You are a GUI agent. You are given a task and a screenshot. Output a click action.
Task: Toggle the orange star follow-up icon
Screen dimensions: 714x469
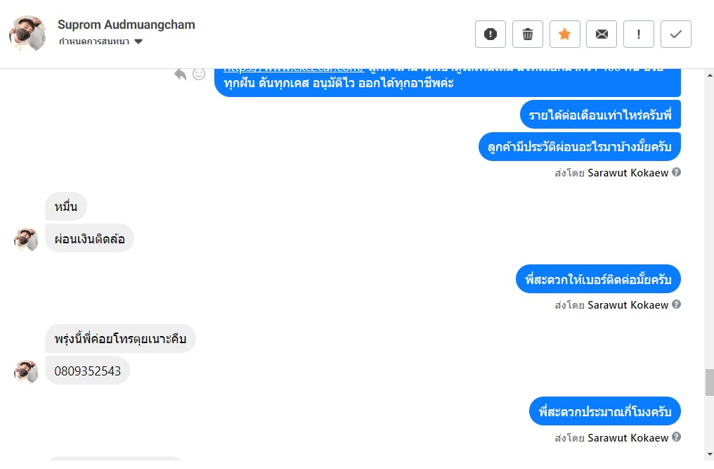pyautogui.click(x=564, y=34)
